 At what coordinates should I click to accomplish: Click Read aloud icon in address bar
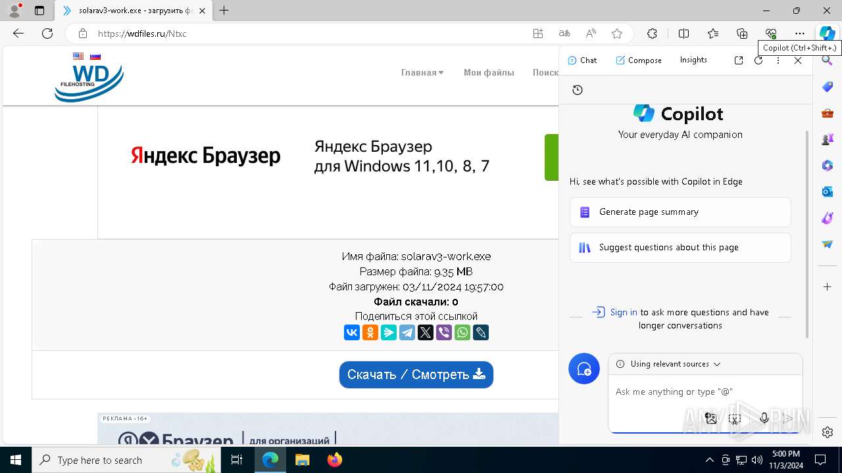(x=591, y=34)
